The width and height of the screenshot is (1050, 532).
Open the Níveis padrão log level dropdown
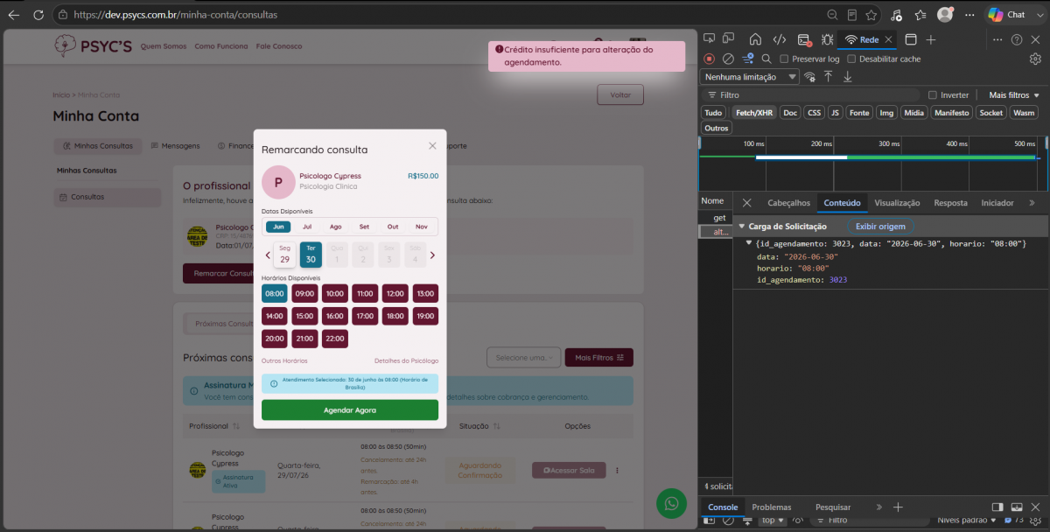point(966,520)
